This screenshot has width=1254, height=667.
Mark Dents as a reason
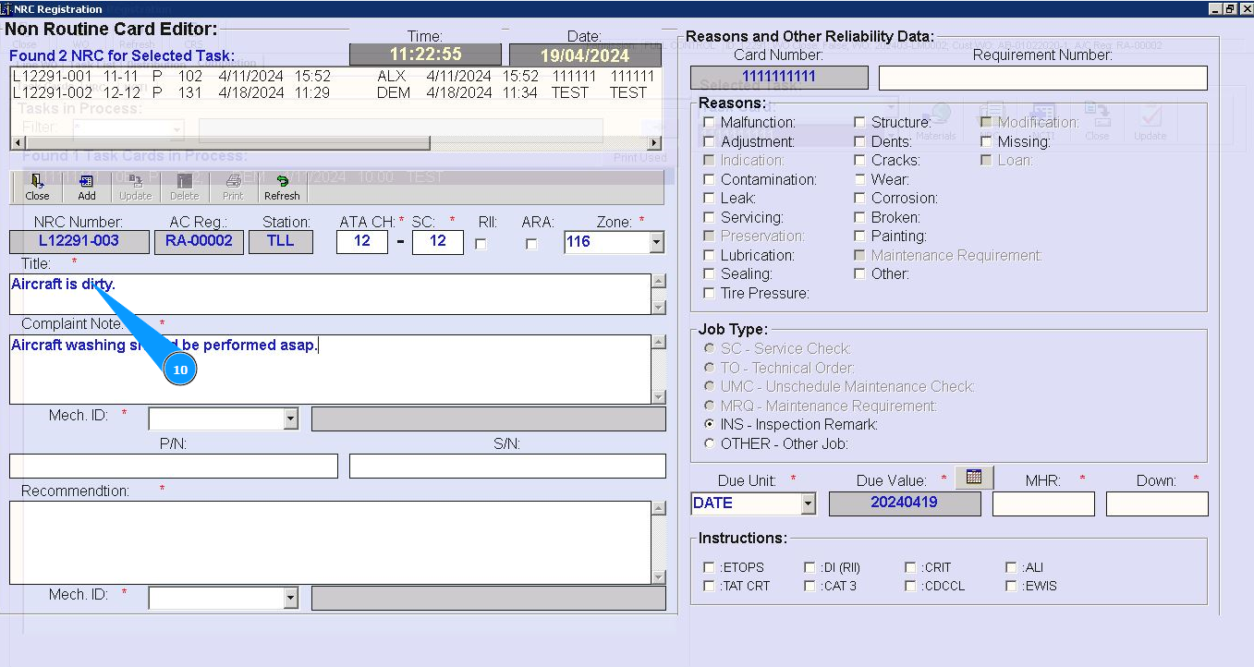click(859, 141)
